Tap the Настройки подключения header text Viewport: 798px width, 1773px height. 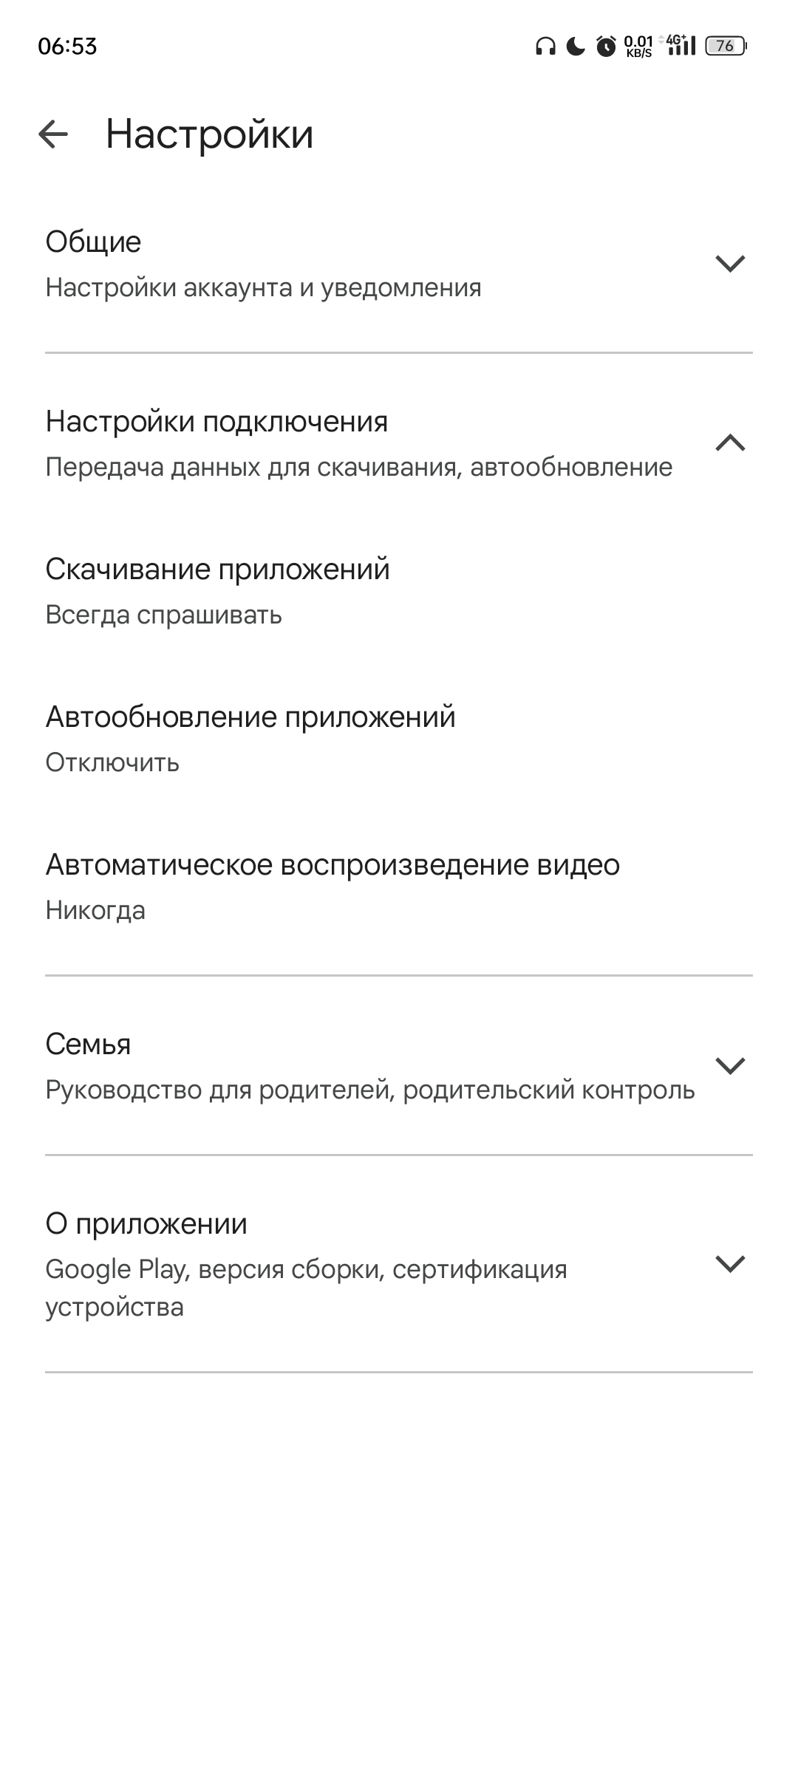click(x=216, y=422)
